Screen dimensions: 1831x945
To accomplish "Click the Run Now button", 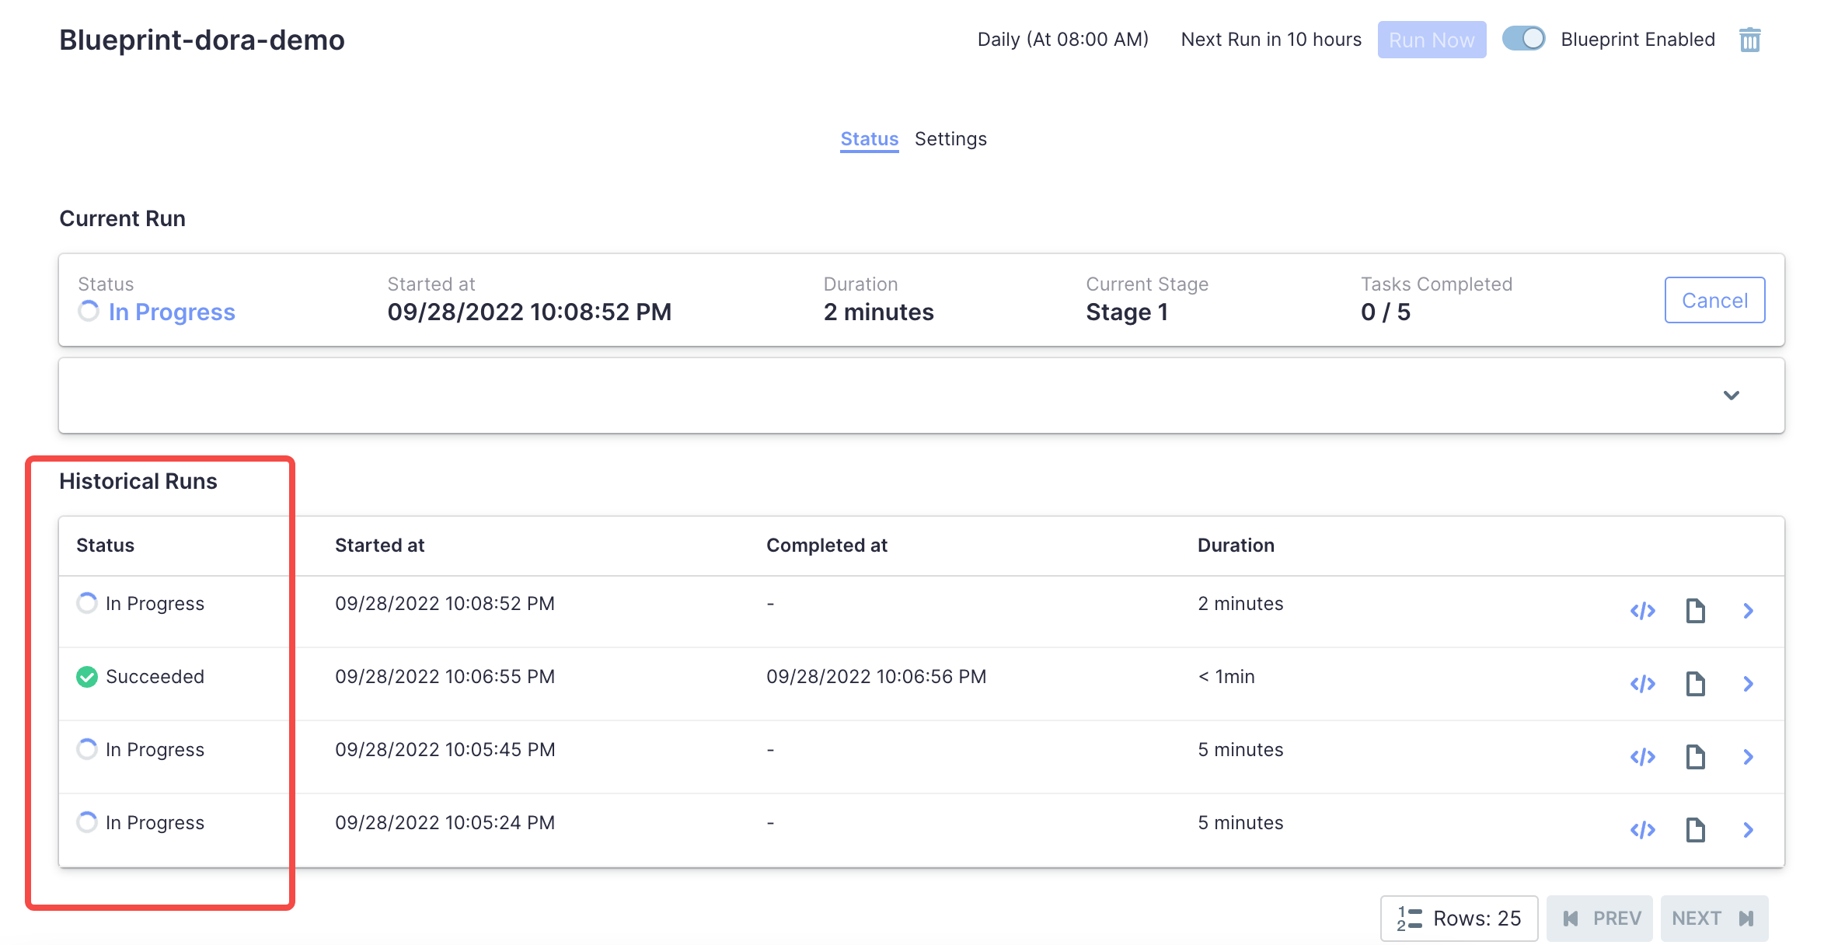I will (1431, 40).
